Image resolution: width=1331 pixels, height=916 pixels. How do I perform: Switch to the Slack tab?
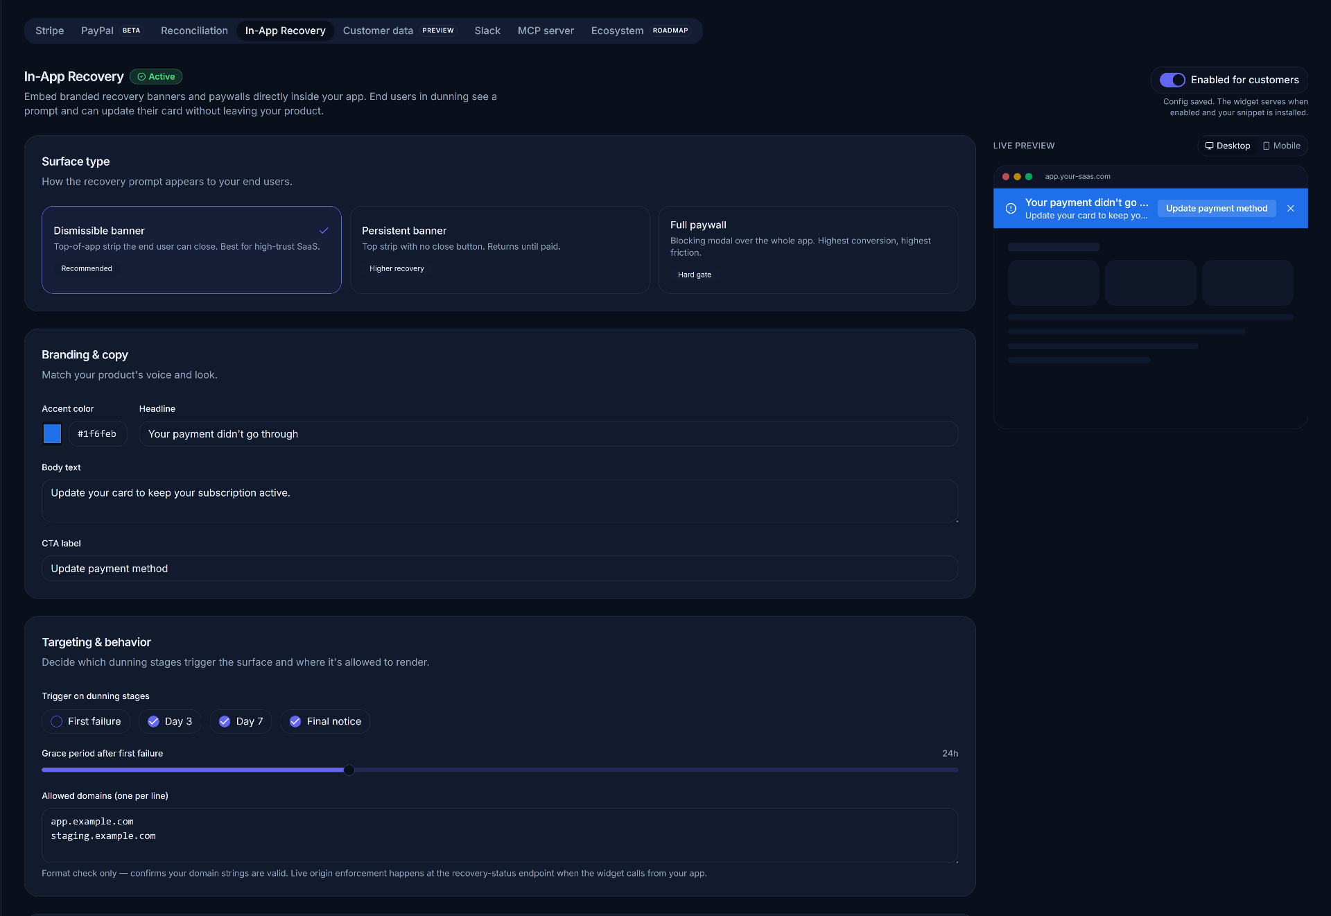pos(487,31)
